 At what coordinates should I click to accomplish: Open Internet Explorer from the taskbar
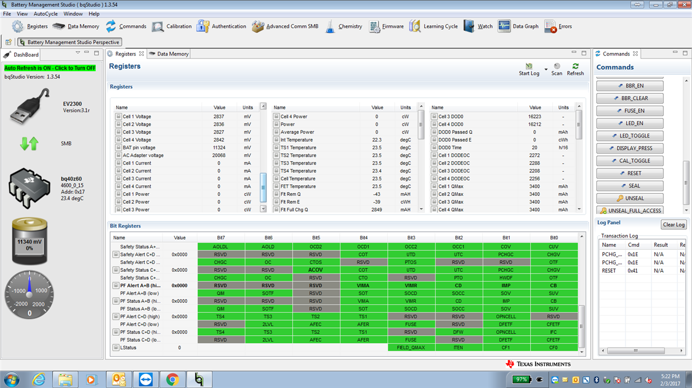[39, 380]
